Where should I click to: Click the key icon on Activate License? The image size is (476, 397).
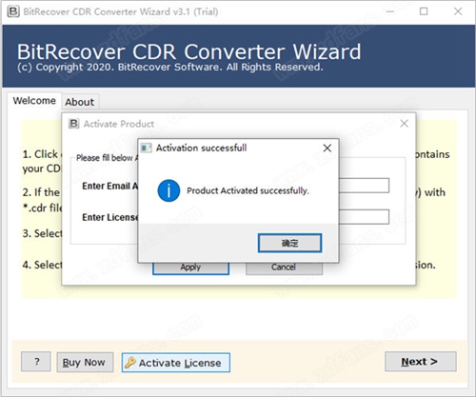click(x=130, y=362)
